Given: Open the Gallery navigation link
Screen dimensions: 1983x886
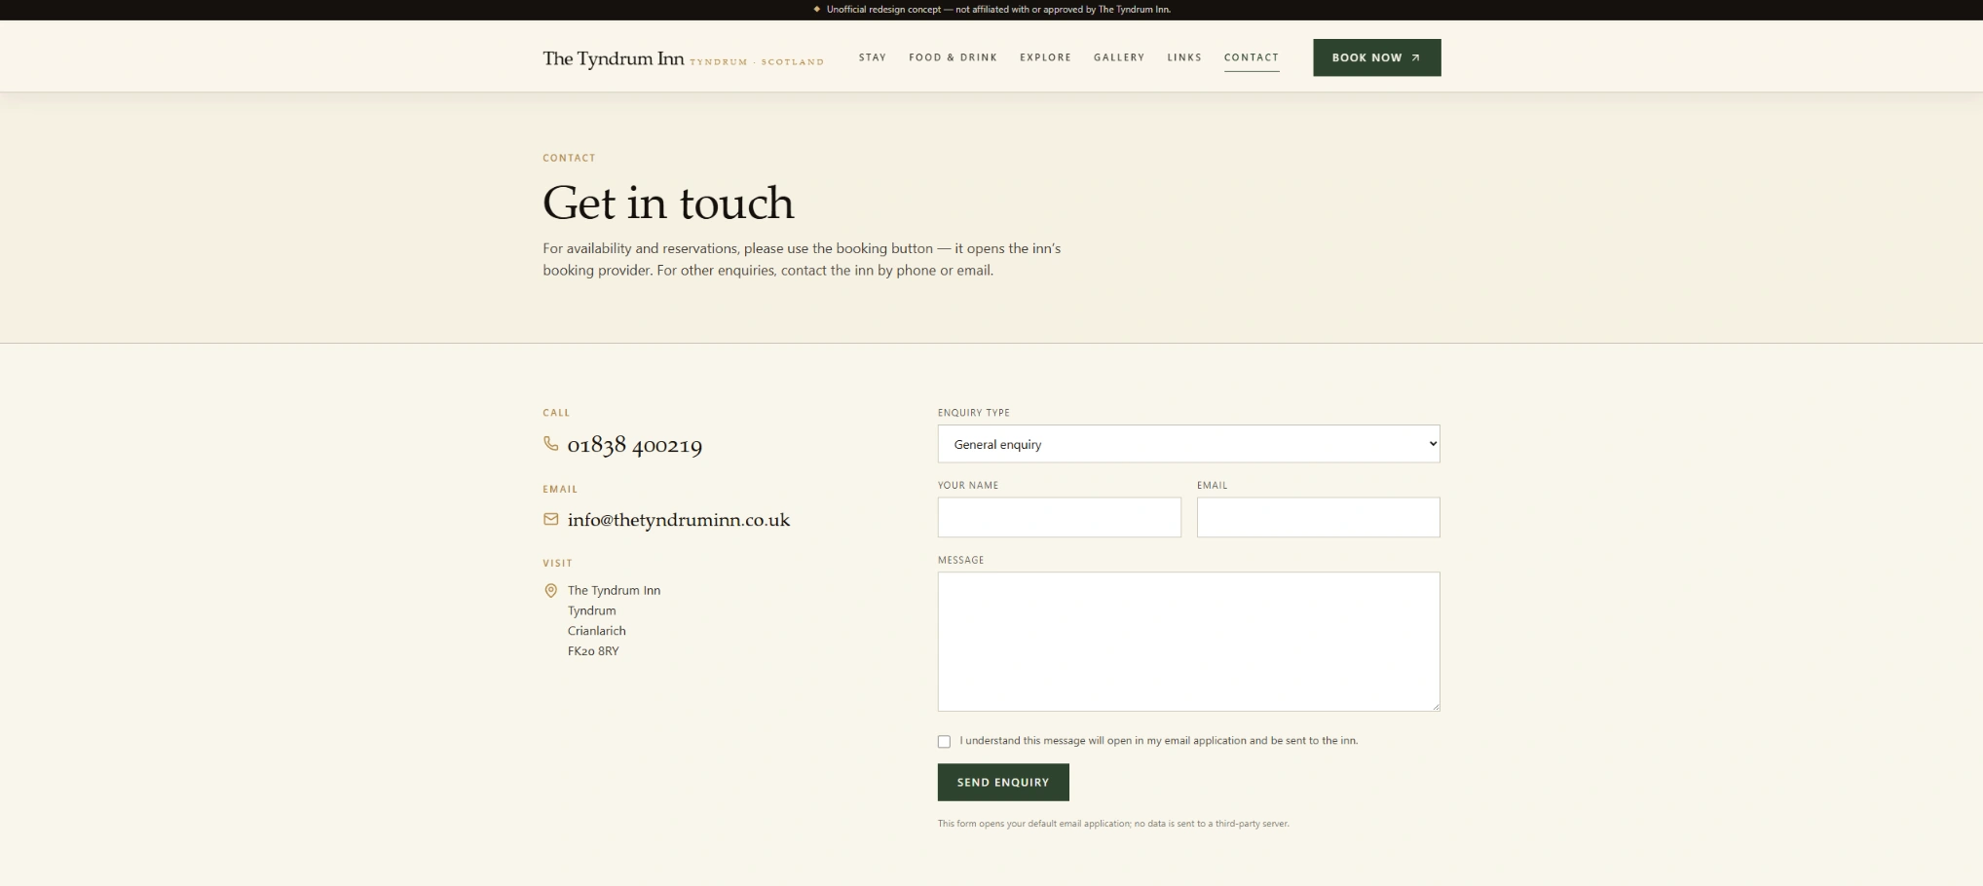Looking at the screenshot, I should coord(1119,57).
